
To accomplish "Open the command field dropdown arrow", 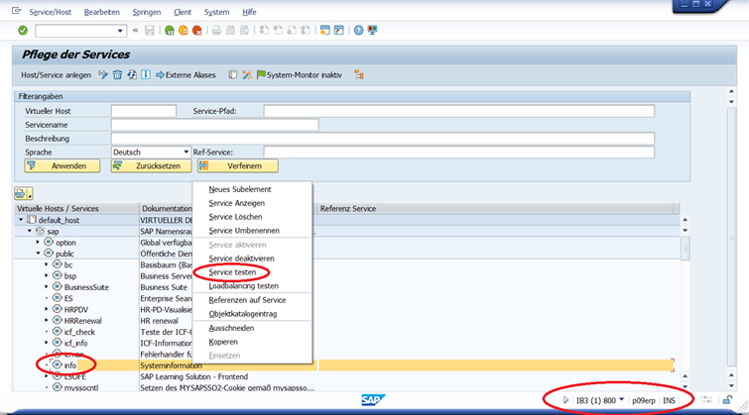I will coord(120,31).
